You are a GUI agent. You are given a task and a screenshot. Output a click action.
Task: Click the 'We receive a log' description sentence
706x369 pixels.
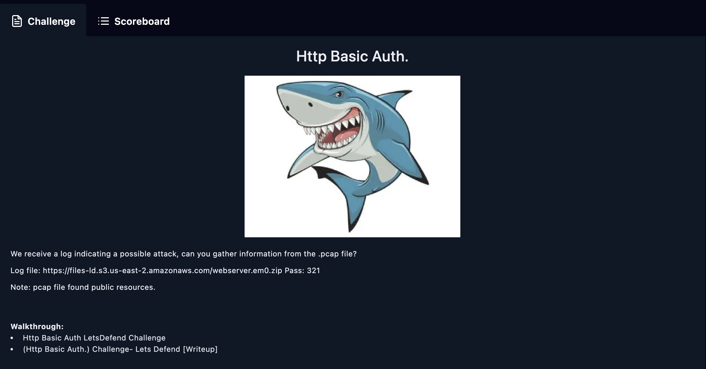point(183,254)
